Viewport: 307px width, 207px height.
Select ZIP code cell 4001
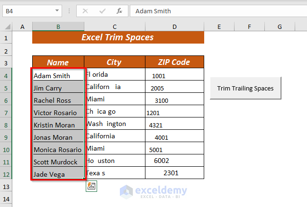pyautogui.click(x=175, y=136)
